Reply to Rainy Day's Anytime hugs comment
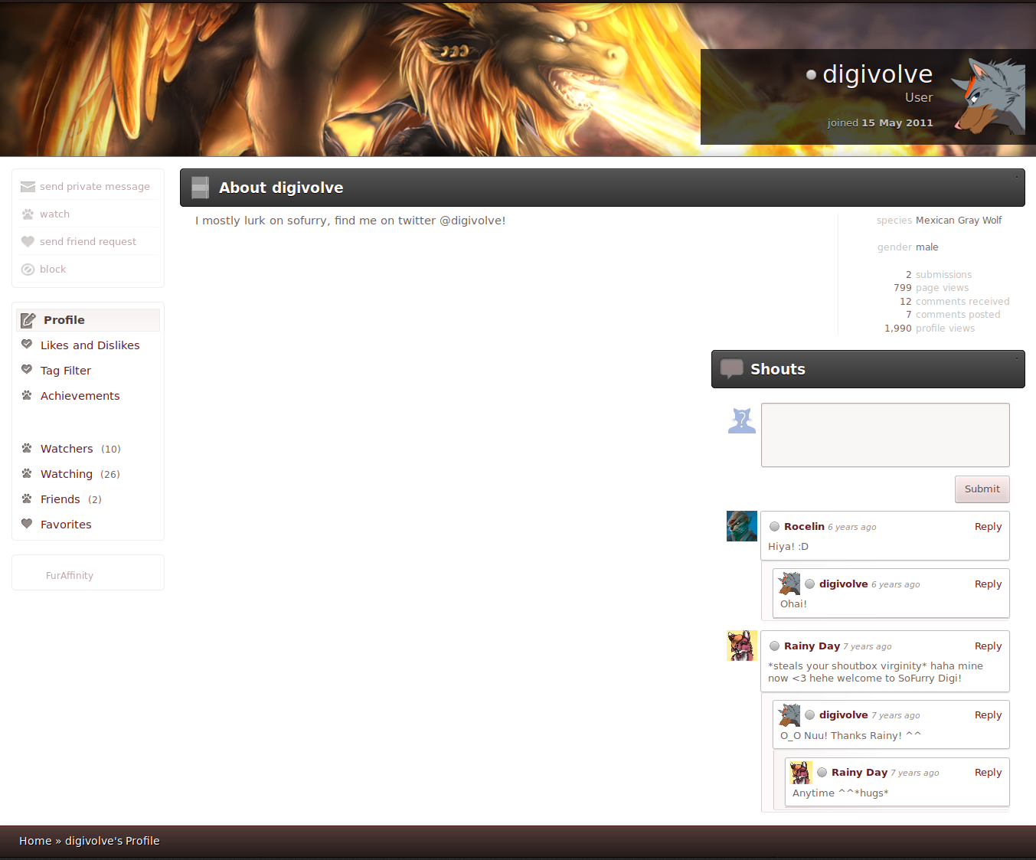The width and height of the screenshot is (1036, 860). point(988,773)
